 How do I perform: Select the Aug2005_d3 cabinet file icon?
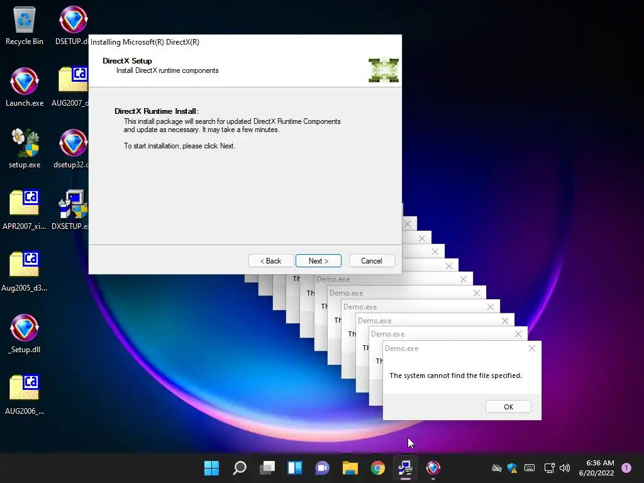pos(25,272)
